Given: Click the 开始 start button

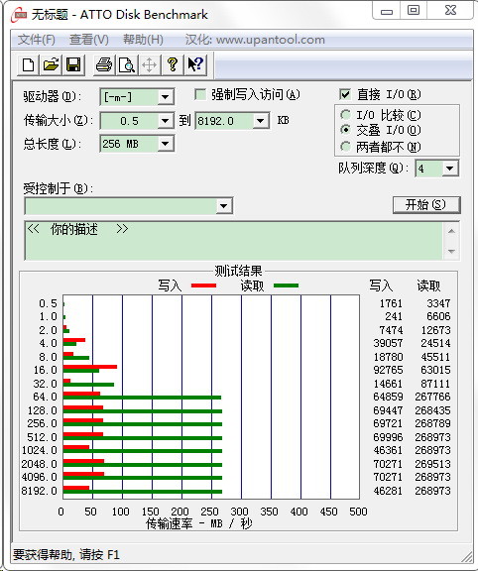Looking at the screenshot, I should [x=426, y=205].
